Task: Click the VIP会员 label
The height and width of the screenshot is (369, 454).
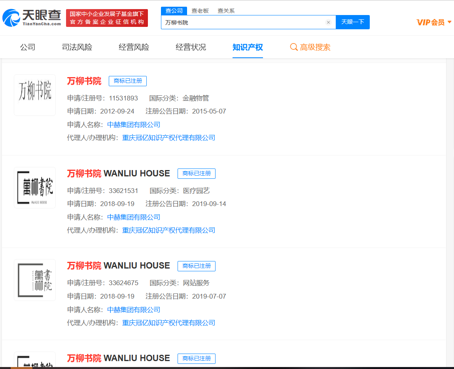Action: coord(431,22)
